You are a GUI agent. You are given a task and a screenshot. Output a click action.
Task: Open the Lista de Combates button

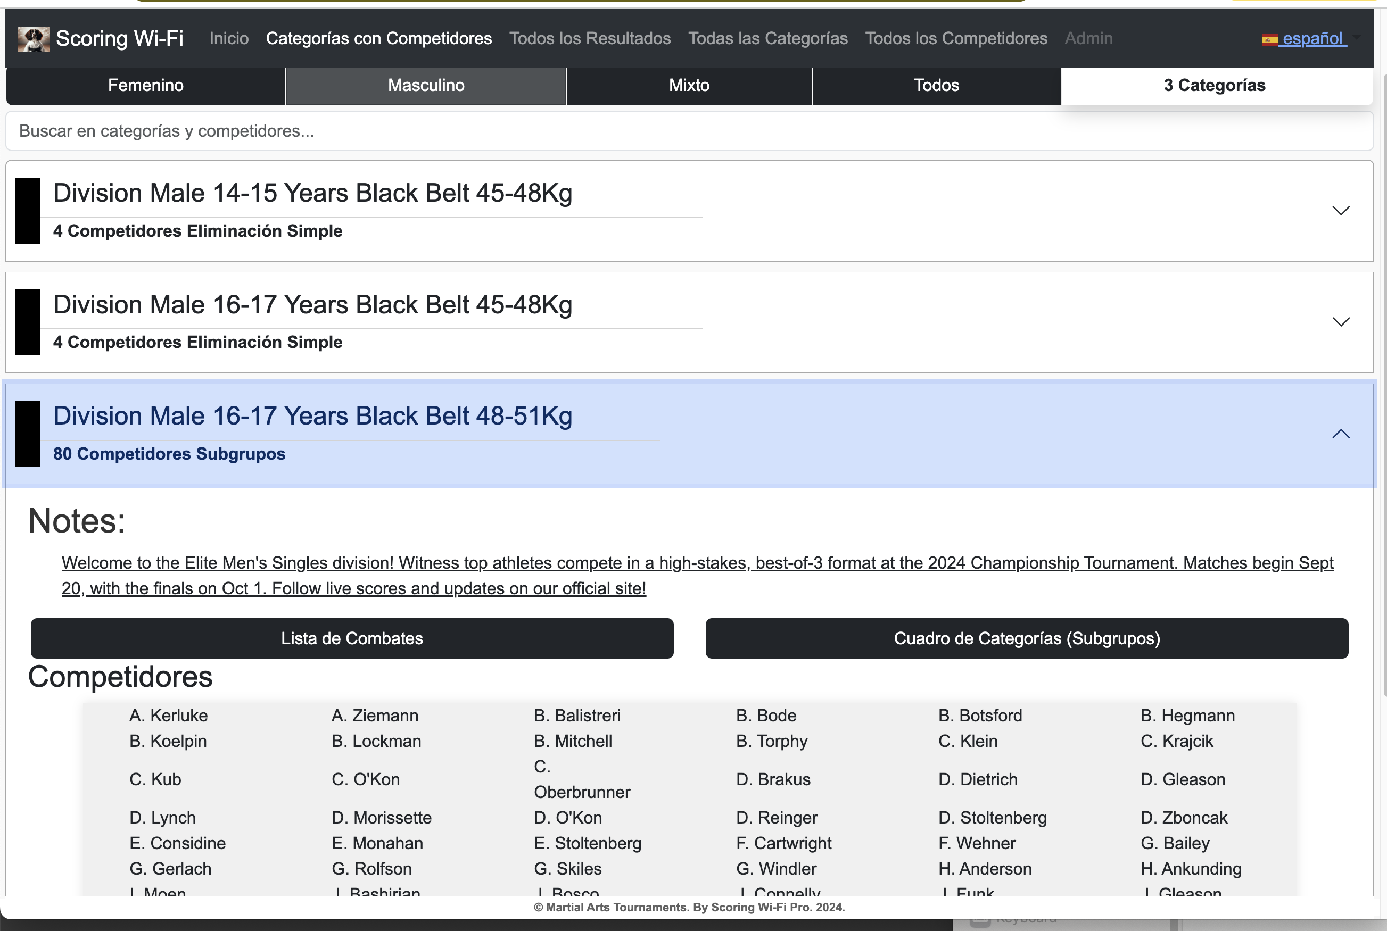352,638
